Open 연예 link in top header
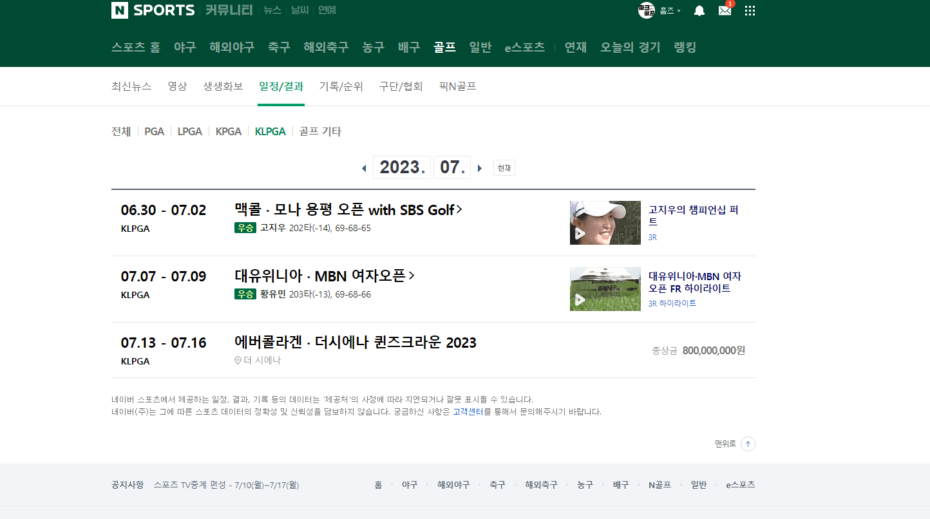 pos(327,10)
